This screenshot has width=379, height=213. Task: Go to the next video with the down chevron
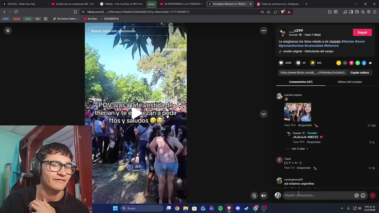[264, 114]
